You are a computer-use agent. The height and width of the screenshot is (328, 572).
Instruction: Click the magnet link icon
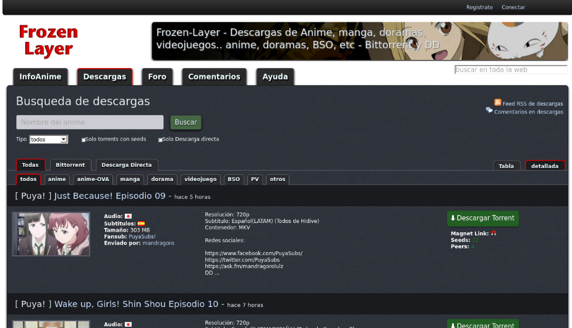pyautogui.click(x=493, y=233)
